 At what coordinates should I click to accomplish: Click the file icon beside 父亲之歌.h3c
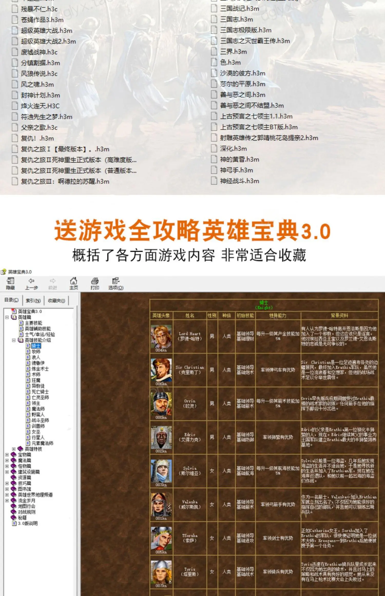15,128
